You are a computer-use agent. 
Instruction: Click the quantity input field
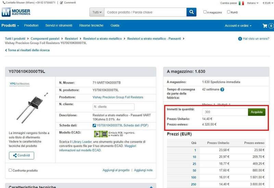click(225, 112)
